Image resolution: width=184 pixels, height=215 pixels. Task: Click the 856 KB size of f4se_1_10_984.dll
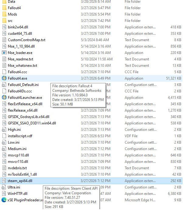coord(176,46)
